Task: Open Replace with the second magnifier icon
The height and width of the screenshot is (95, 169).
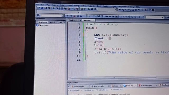Action: 77,9
